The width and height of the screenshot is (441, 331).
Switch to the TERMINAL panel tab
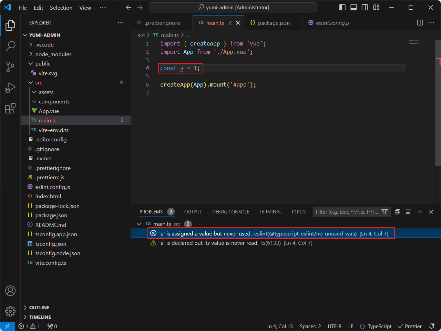tap(270, 212)
